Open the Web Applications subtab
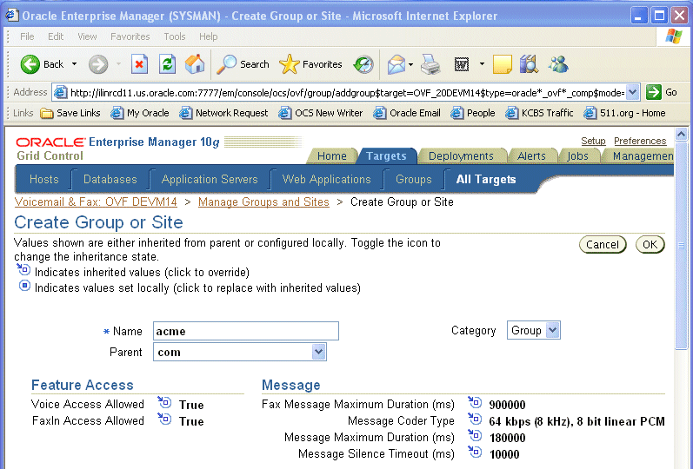This screenshot has width=693, height=469. pyautogui.click(x=327, y=179)
